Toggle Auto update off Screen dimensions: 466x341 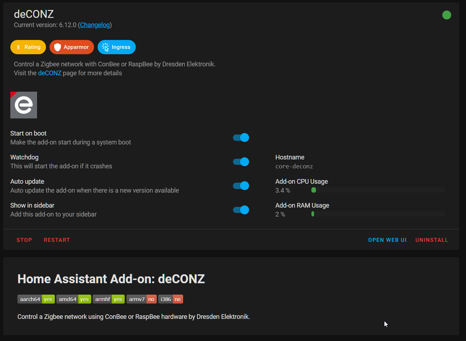(241, 185)
